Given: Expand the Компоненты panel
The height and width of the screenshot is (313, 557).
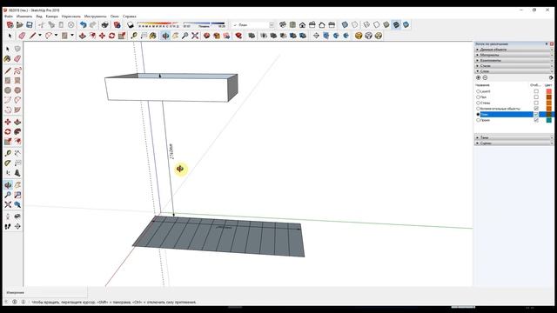Looking at the screenshot, I should pyautogui.click(x=513, y=60).
